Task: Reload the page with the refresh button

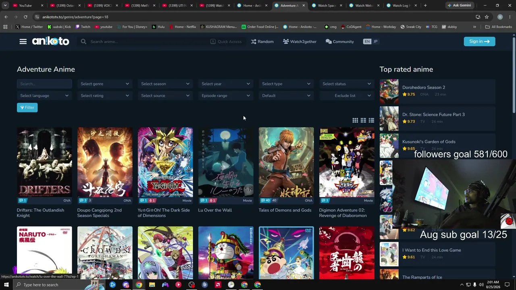Action: pos(25,17)
